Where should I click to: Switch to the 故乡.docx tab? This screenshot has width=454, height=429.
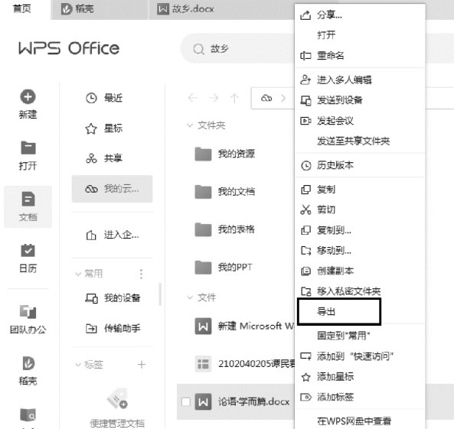[x=185, y=9]
